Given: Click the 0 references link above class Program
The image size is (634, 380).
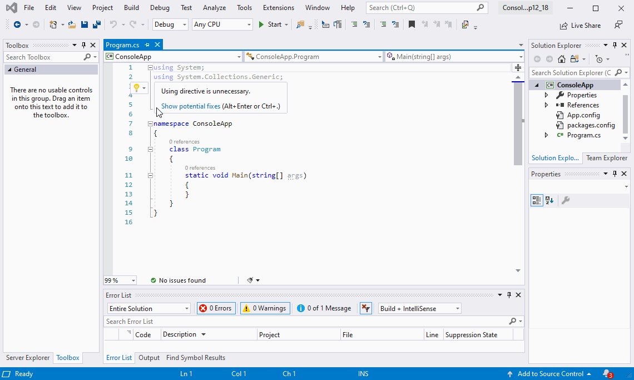Looking at the screenshot, I should click(x=185, y=142).
